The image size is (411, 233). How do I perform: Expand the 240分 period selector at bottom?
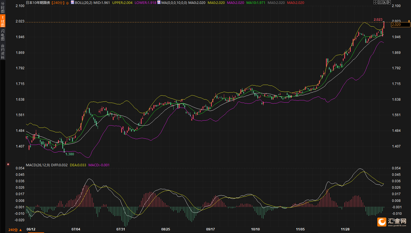tap(15, 230)
